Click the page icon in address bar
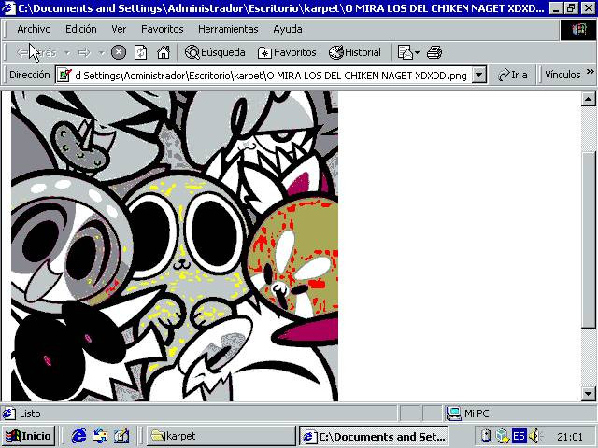This screenshot has width=598, height=448. tap(64, 75)
